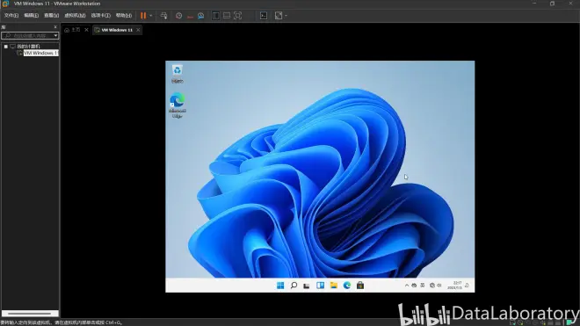The image size is (580, 326).
Task: Click the library panel horizontal scrollbar
Action: (x=30, y=314)
